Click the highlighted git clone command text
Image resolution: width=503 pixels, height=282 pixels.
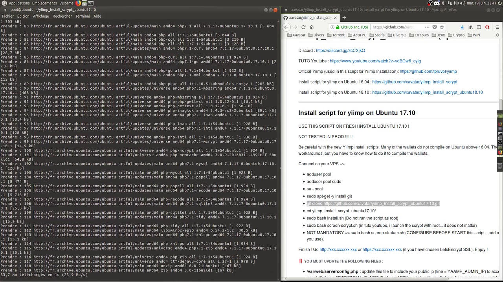(373, 204)
